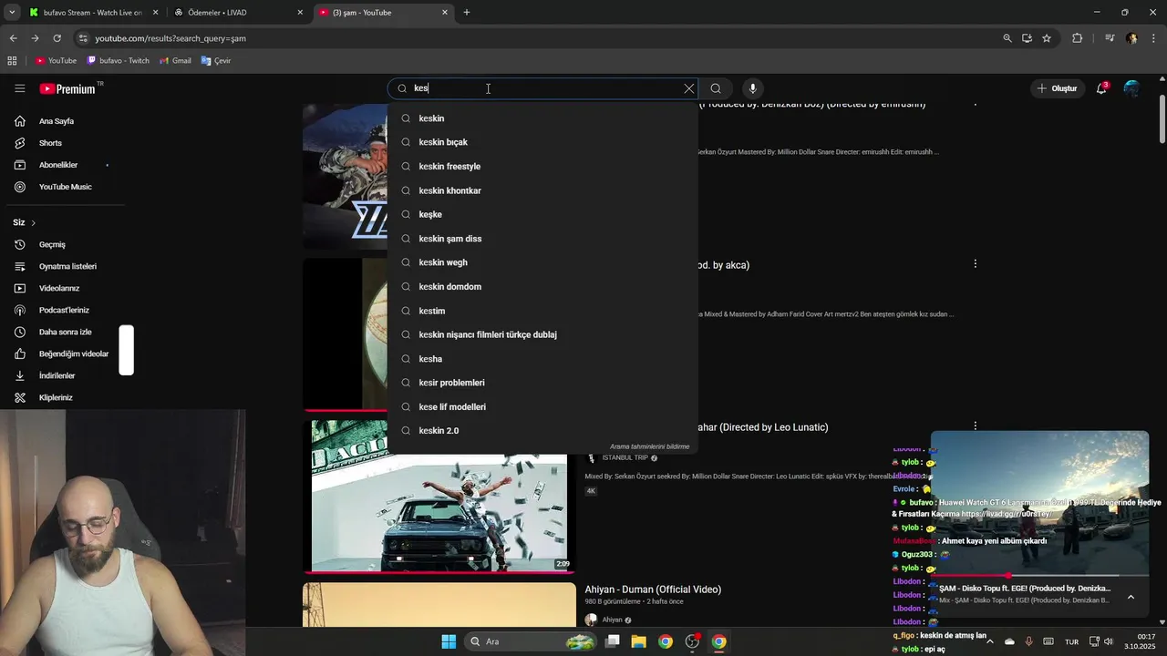Clear the search box with the X

[x=689, y=88]
